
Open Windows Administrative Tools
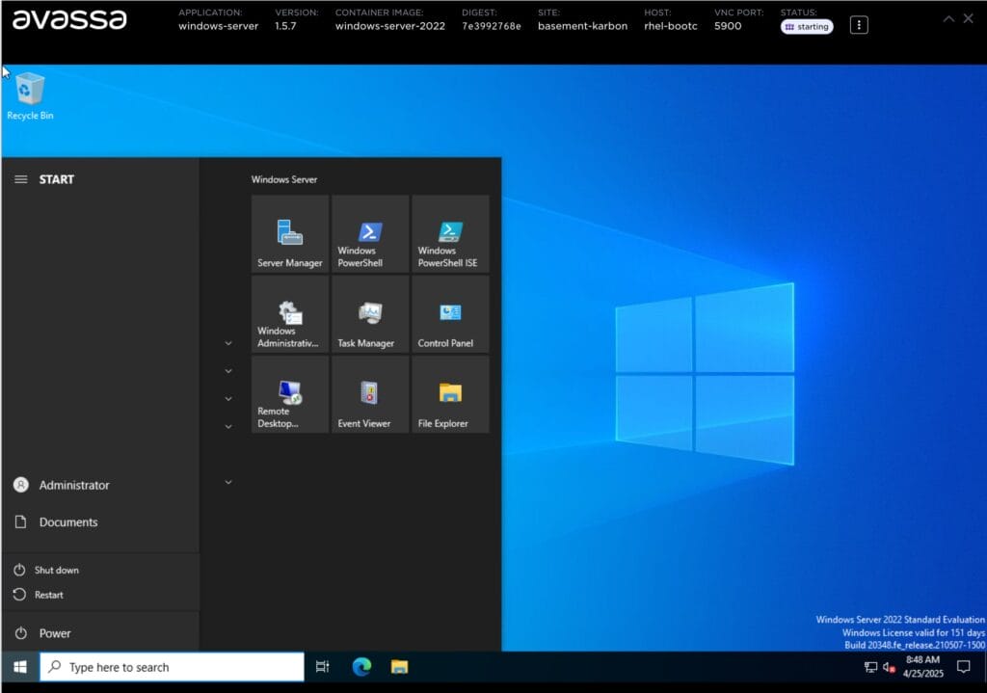(289, 314)
